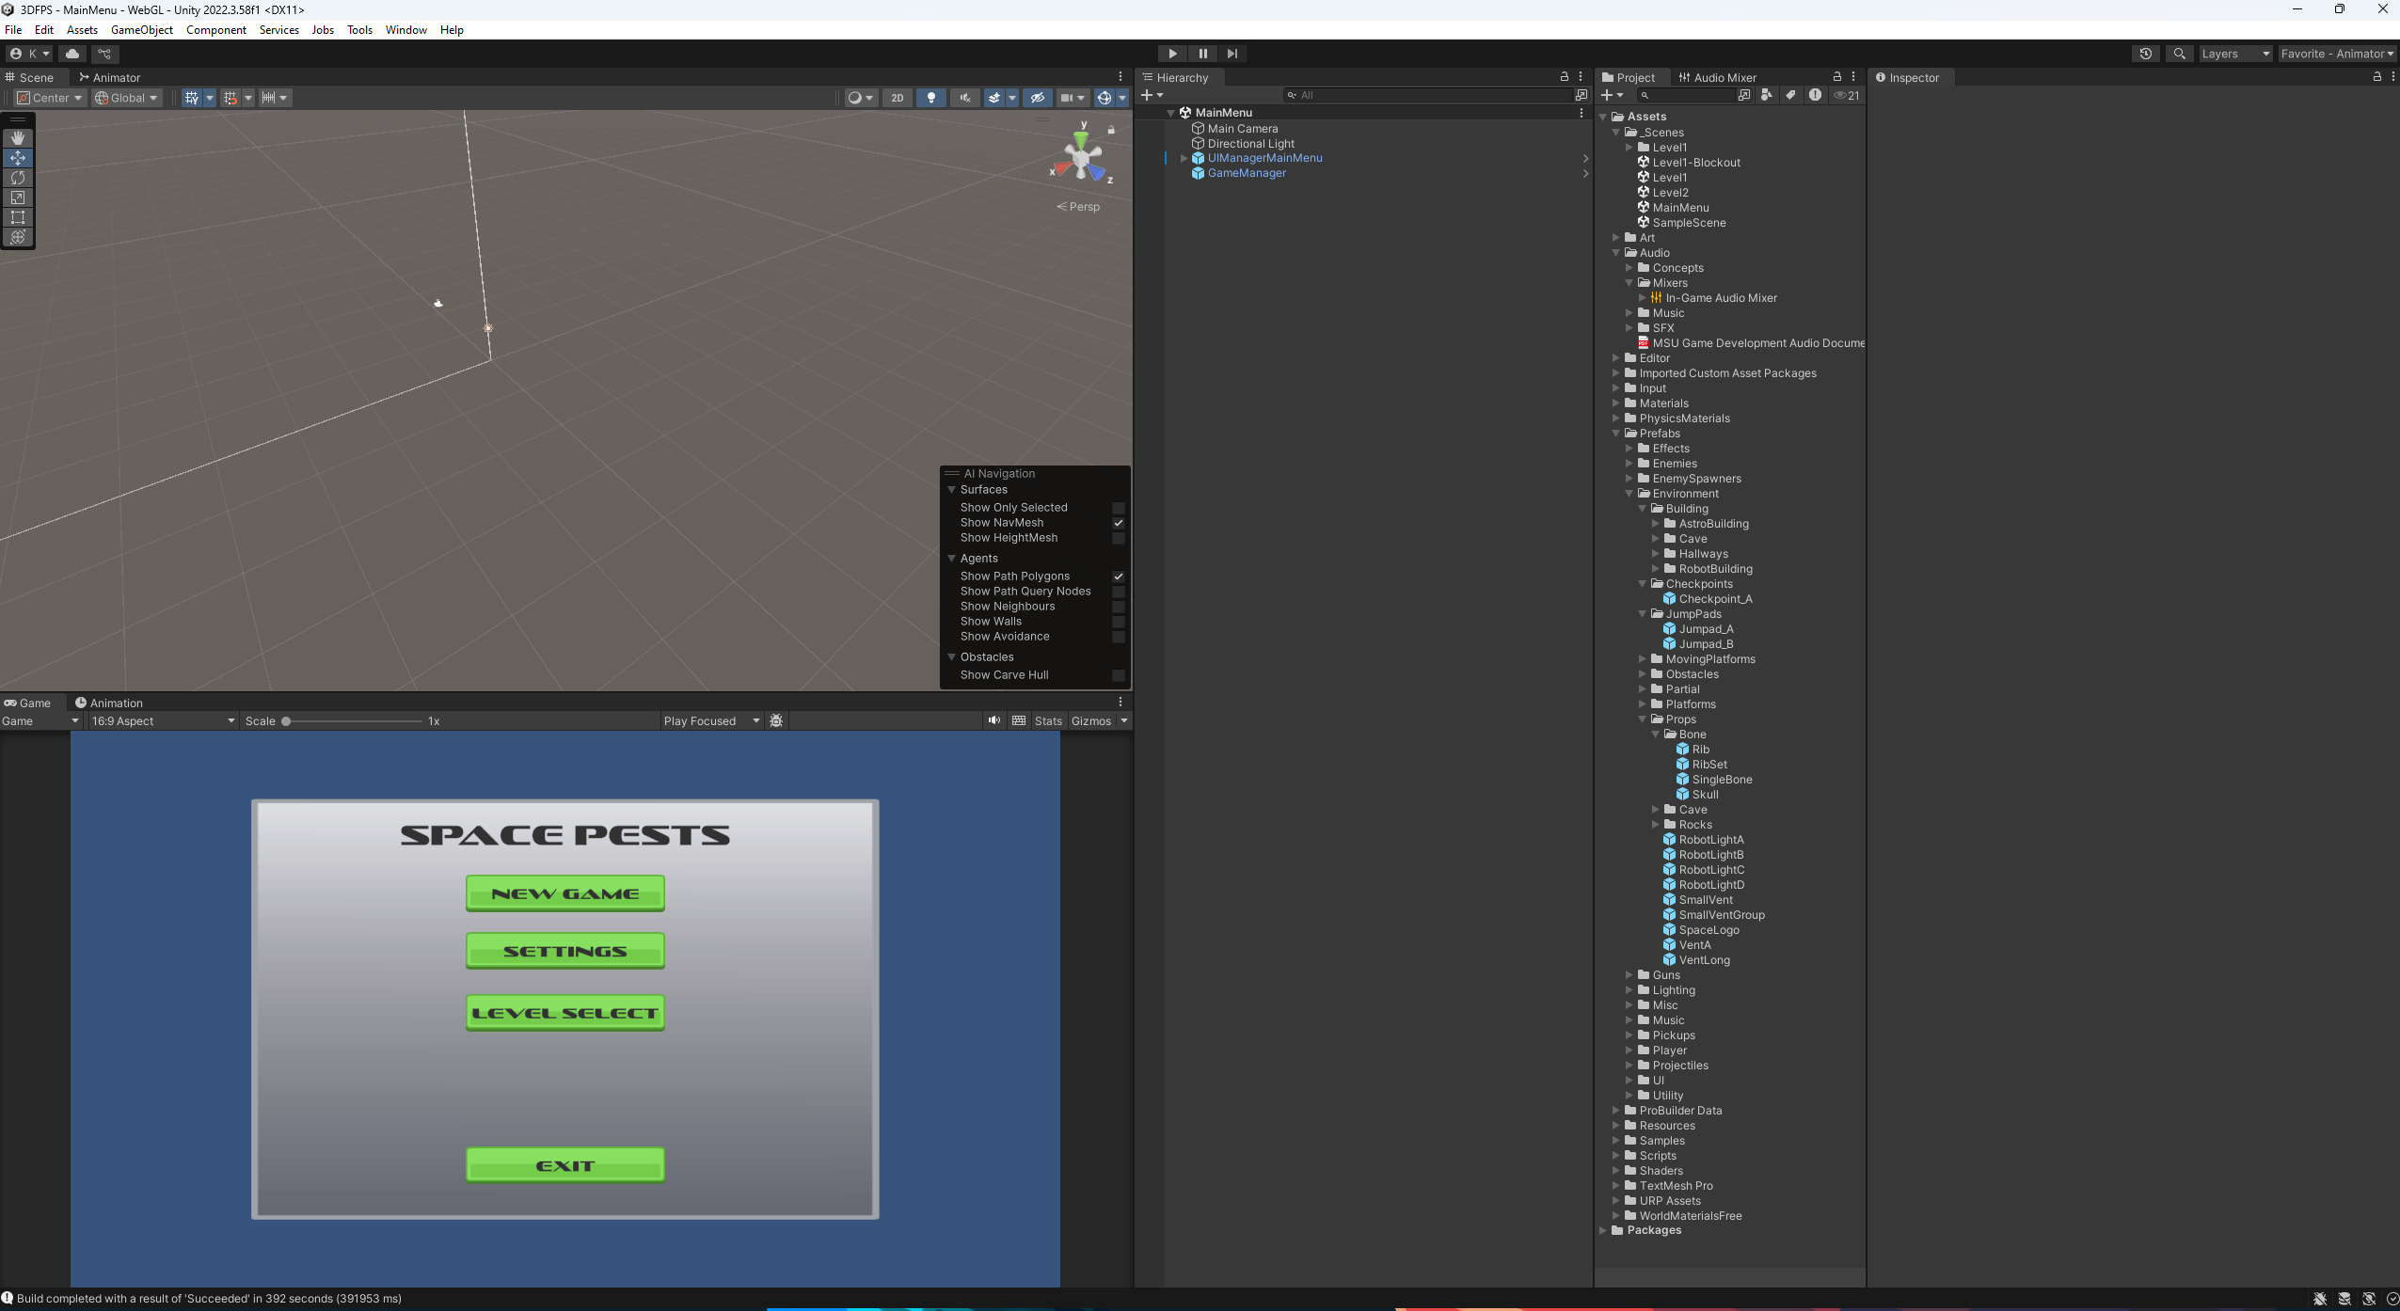Click the NEW GAME button
2400x1311 pixels.
564,893
